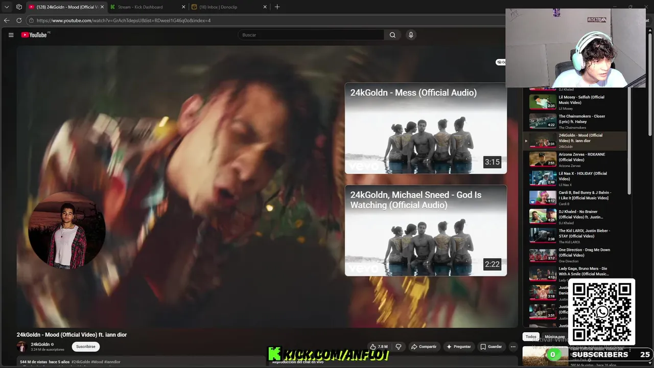Go back with the browser back arrow
654x368 pixels.
coord(7,20)
